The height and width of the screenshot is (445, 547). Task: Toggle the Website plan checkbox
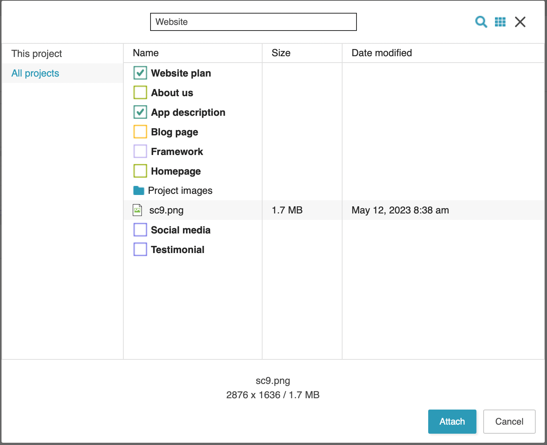(140, 73)
